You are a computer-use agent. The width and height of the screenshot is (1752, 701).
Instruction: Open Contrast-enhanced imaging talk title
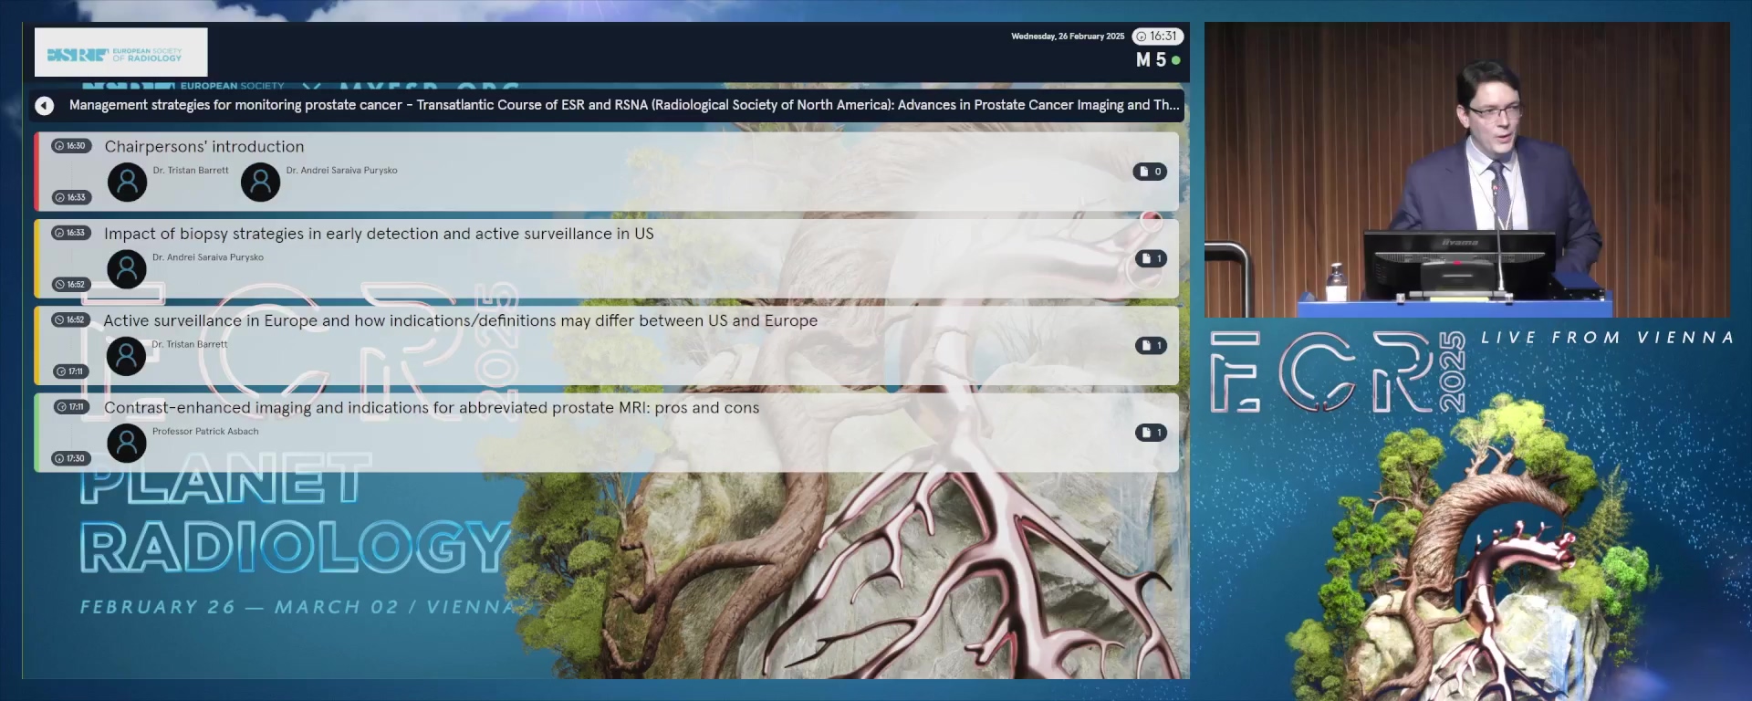(432, 407)
